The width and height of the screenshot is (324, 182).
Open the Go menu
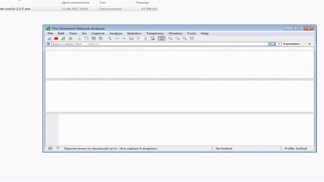(84, 33)
